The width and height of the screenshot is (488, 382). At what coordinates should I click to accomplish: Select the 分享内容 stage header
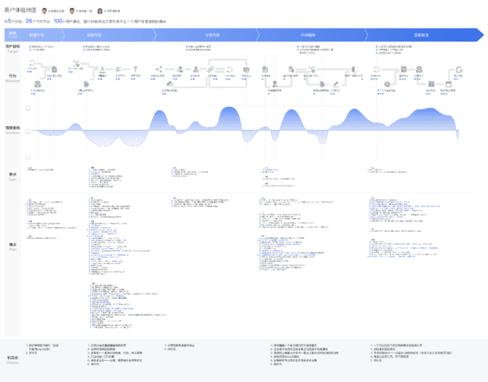213,35
